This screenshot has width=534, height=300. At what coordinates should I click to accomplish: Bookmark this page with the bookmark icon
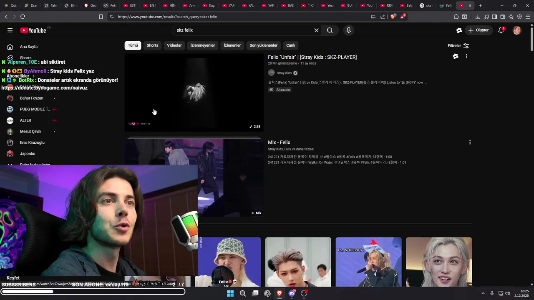click(x=101, y=17)
